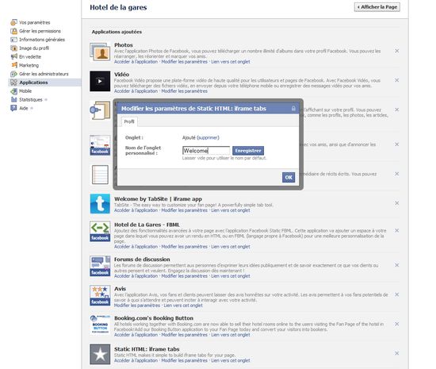The height and width of the screenshot is (369, 436).
Task: Click the Avis stars app icon
Action: [x=100, y=295]
